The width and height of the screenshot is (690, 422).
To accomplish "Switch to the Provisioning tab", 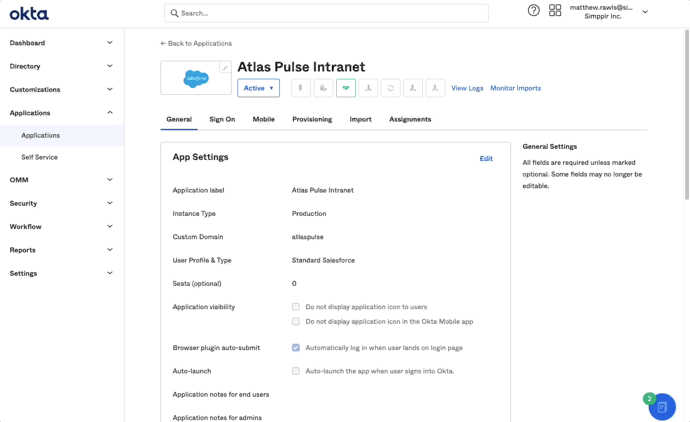I will tap(312, 119).
